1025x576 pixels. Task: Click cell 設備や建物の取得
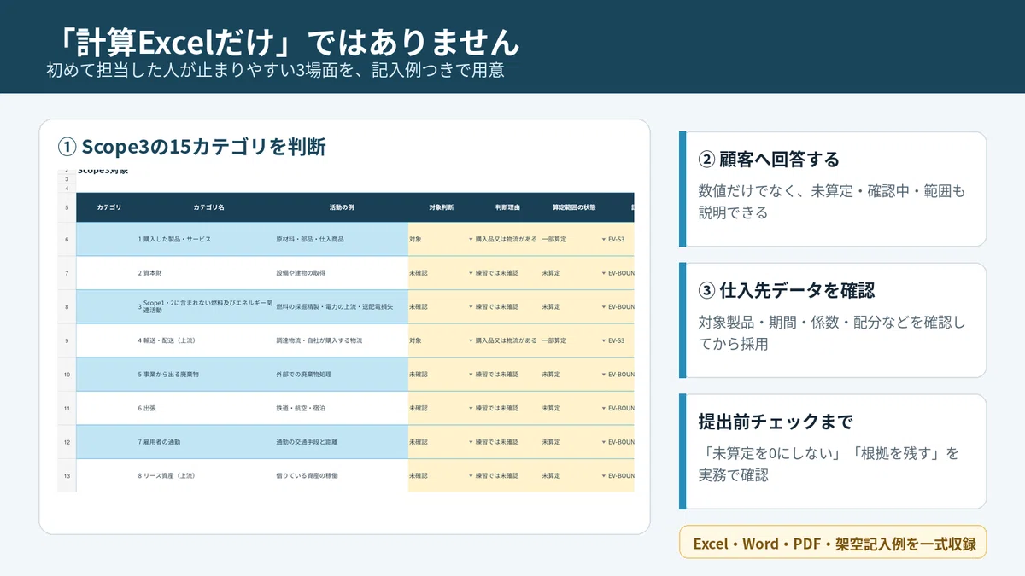tap(300, 273)
